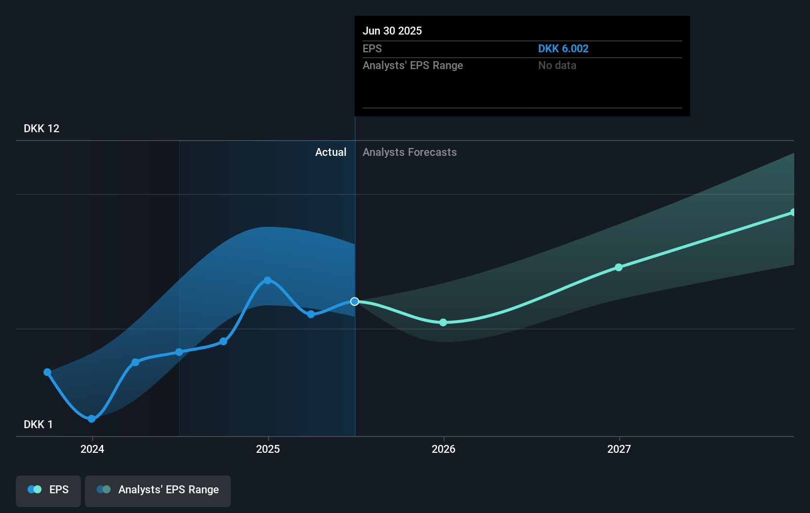Click the first blue EPS point on the left

pyautogui.click(x=47, y=371)
